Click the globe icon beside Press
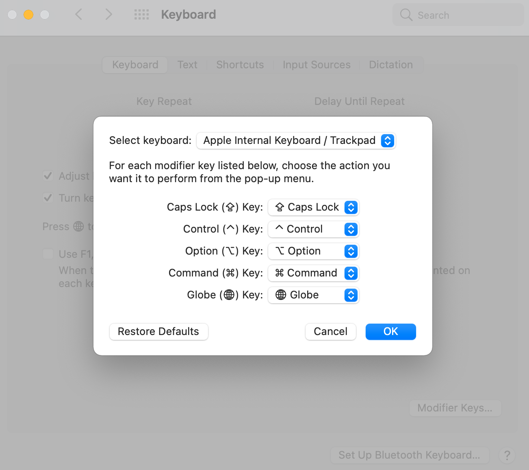 (78, 226)
